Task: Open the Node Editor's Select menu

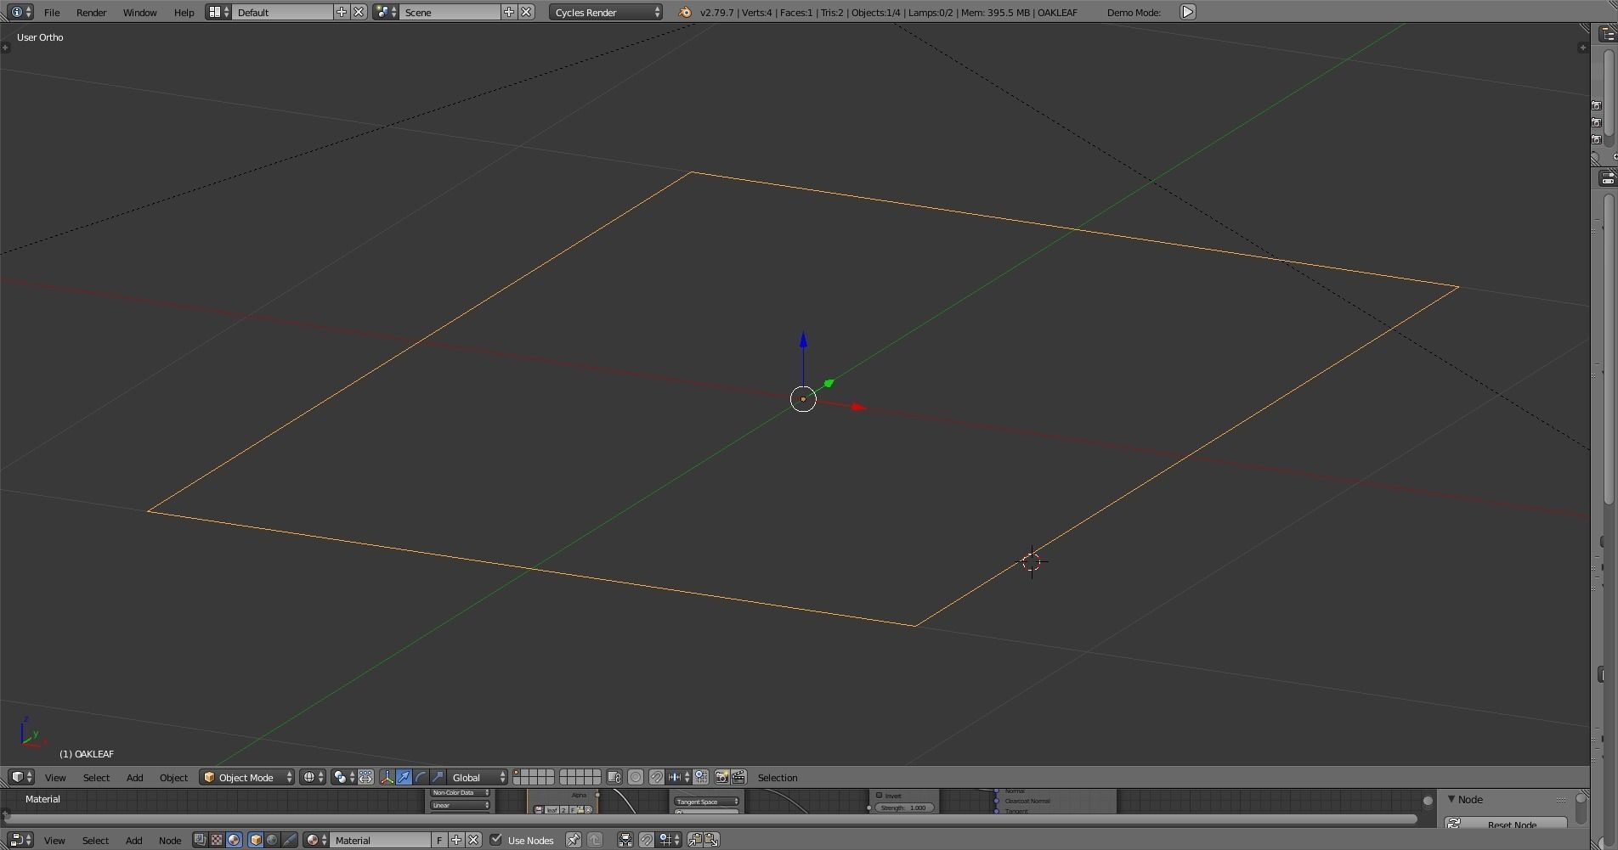Action: [x=95, y=841]
